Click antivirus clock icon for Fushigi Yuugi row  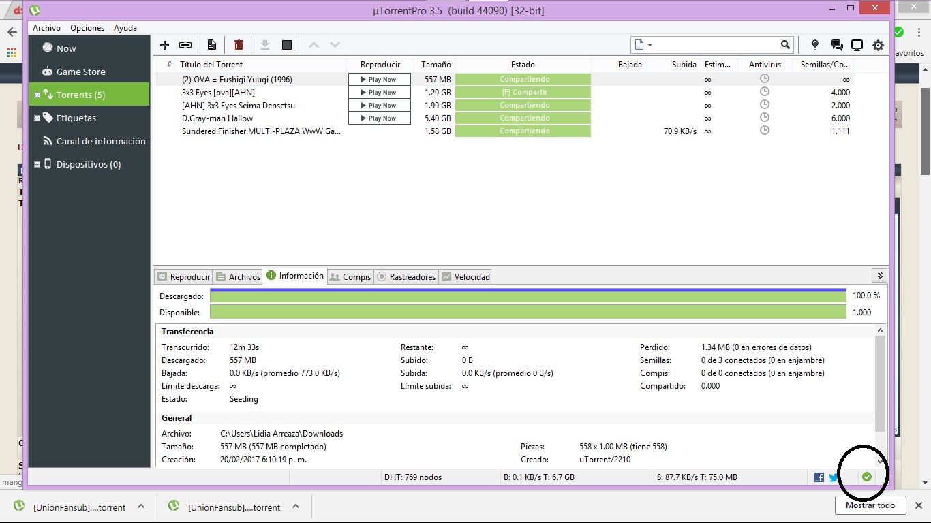click(765, 79)
